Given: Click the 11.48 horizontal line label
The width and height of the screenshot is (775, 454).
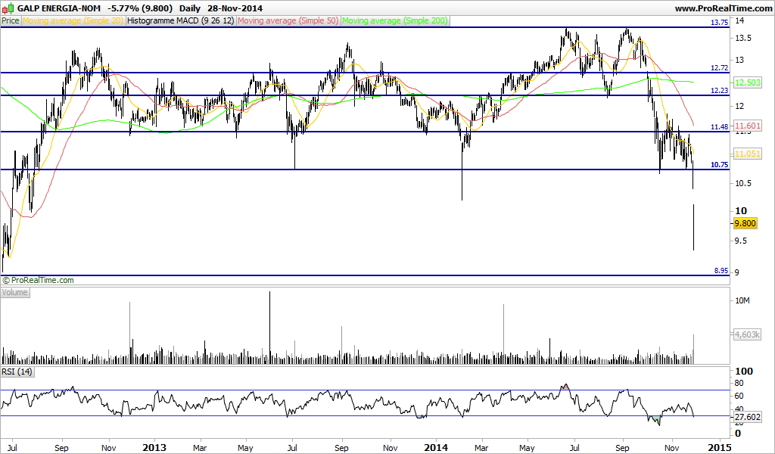Looking at the screenshot, I should pyautogui.click(x=719, y=127).
